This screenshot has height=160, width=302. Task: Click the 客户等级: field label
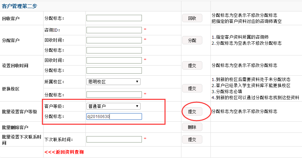tap(54, 106)
